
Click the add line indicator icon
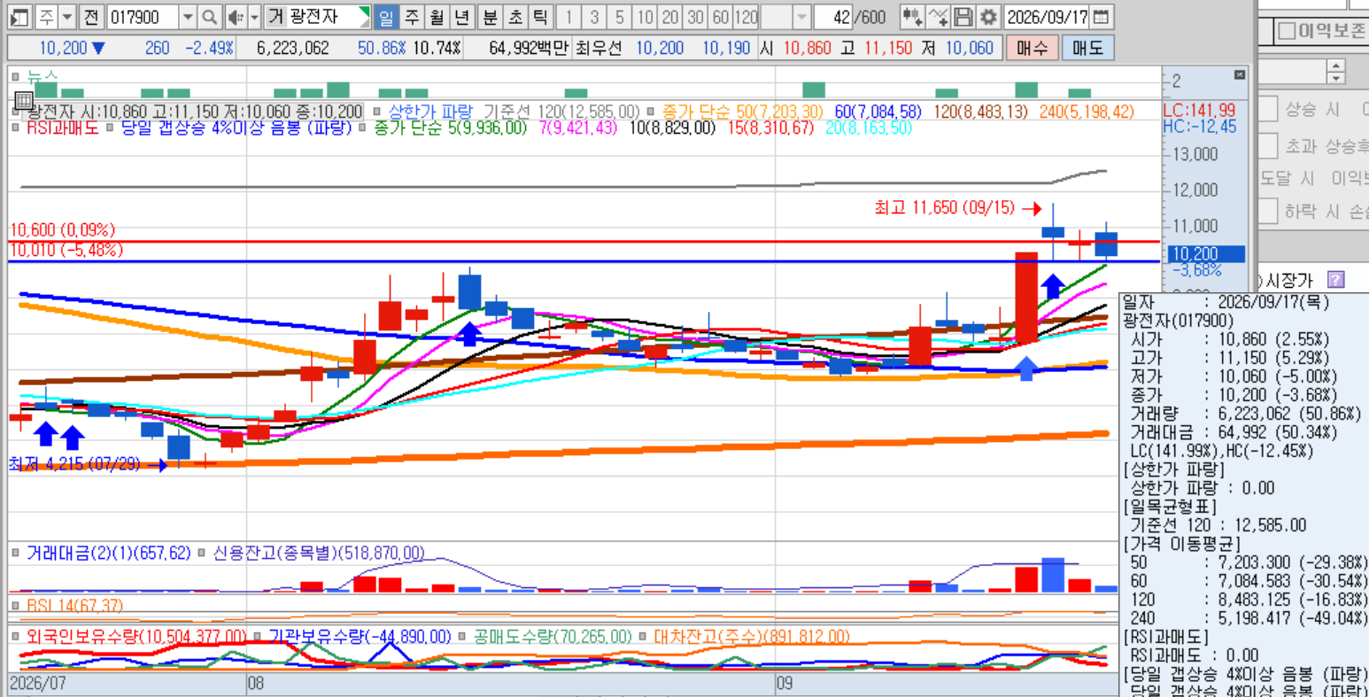(x=938, y=17)
